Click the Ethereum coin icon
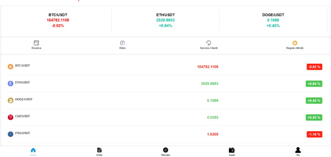331x157 pixels. point(11,84)
